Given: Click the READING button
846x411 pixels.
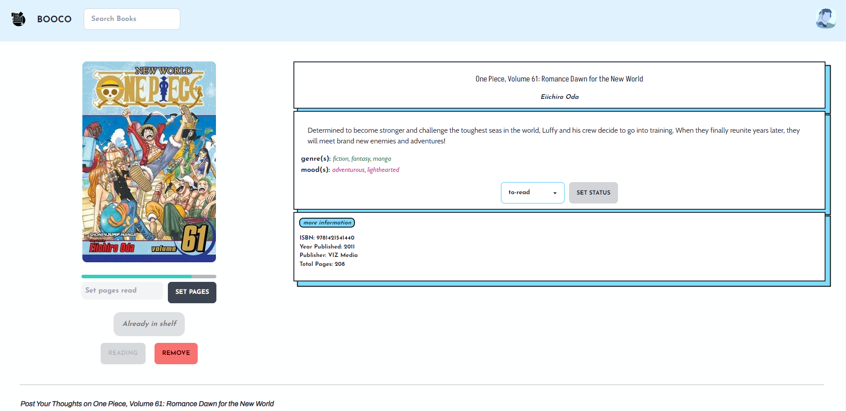Looking at the screenshot, I should pyautogui.click(x=123, y=353).
